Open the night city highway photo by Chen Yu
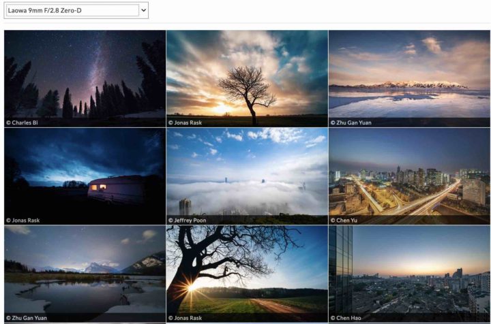Image resolution: width=491 pixels, height=324 pixels. coord(409,176)
